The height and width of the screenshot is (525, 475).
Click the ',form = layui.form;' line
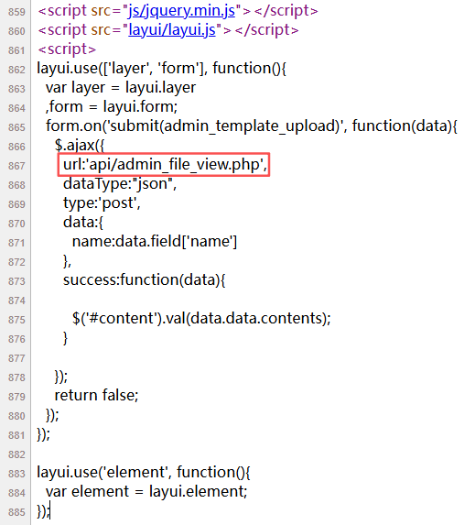coord(112,107)
